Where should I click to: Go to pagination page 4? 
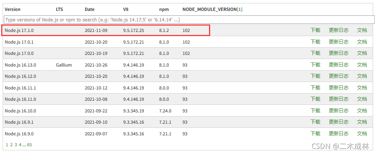pyautogui.click(x=20, y=144)
